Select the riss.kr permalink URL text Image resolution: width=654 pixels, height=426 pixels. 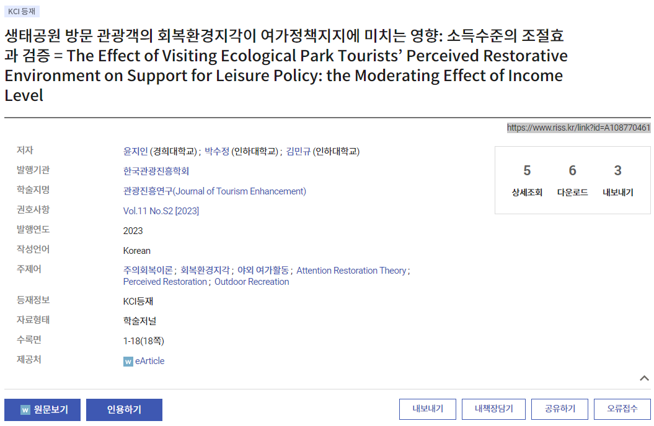(578, 128)
